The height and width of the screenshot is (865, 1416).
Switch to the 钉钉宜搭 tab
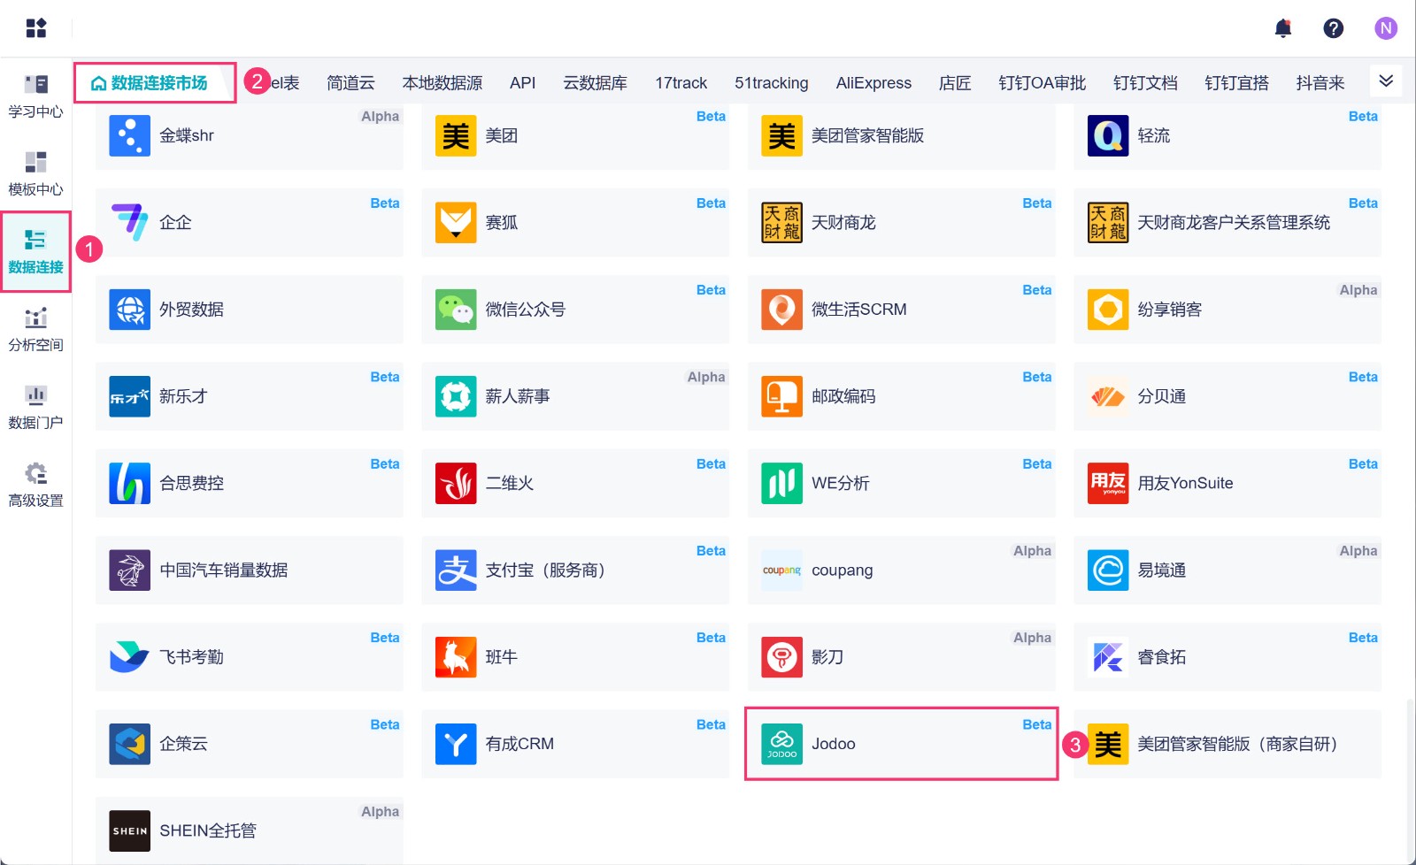pyautogui.click(x=1236, y=82)
